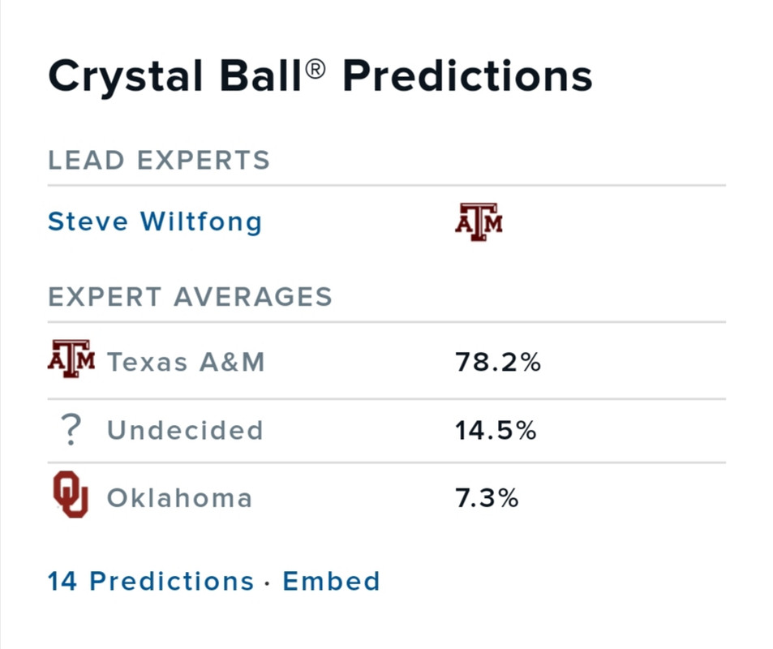773x649 pixels.
Task: Select the Undecided label text
Action: 185,430
